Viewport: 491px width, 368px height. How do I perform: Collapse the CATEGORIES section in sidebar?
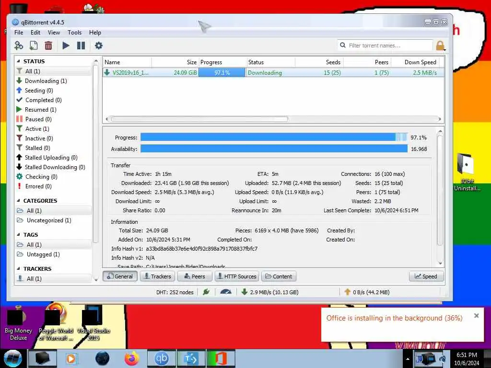[x=18, y=201]
